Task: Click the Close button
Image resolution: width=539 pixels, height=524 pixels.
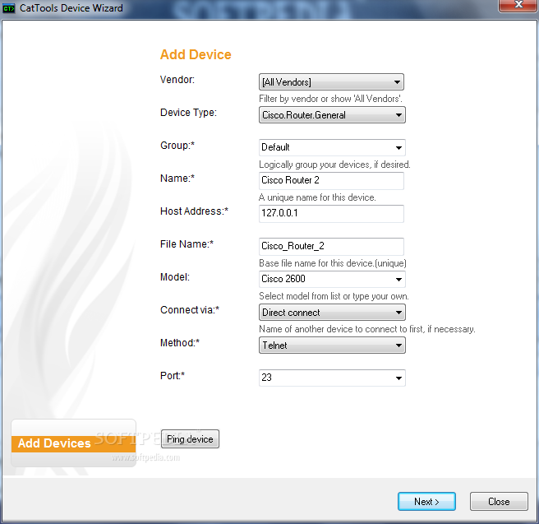Action: [499, 501]
